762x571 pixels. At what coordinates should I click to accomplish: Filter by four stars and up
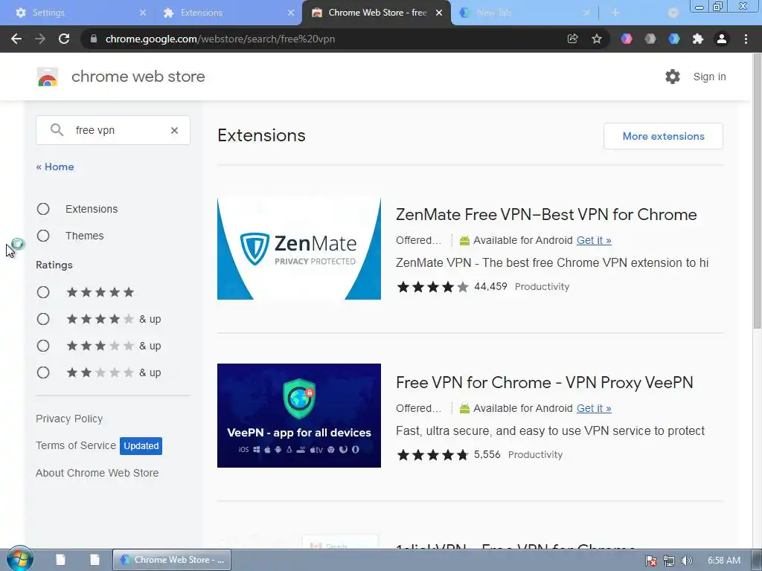43,318
